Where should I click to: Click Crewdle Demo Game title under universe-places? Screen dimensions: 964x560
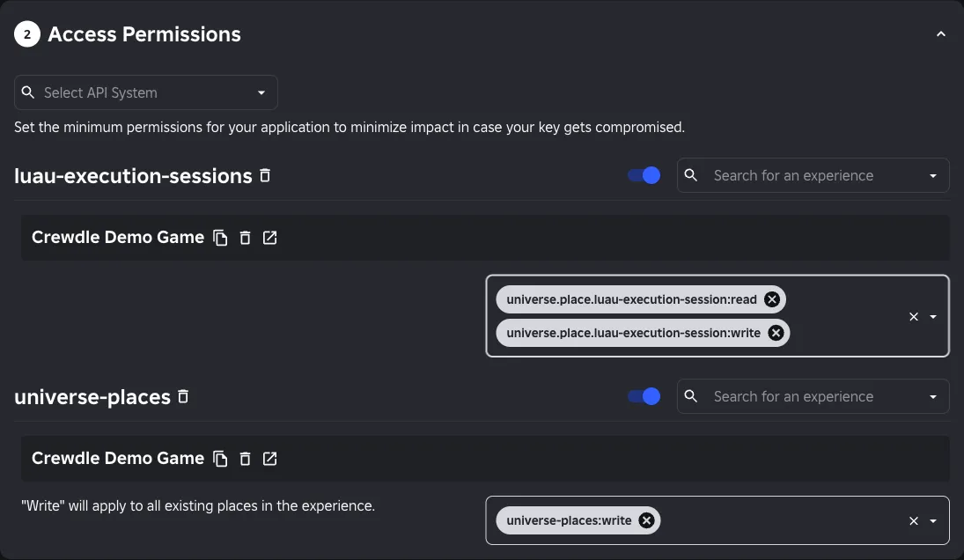coord(118,459)
